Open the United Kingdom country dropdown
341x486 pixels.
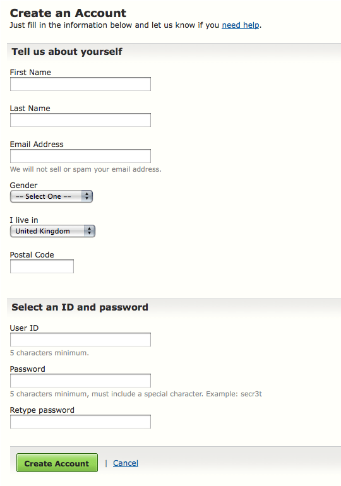point(52,231)
